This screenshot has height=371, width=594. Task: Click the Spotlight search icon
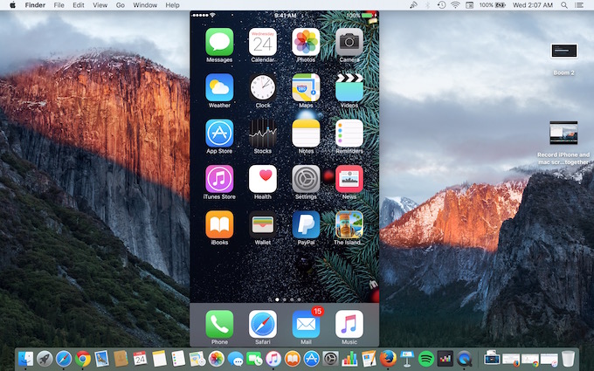point(560,5)
